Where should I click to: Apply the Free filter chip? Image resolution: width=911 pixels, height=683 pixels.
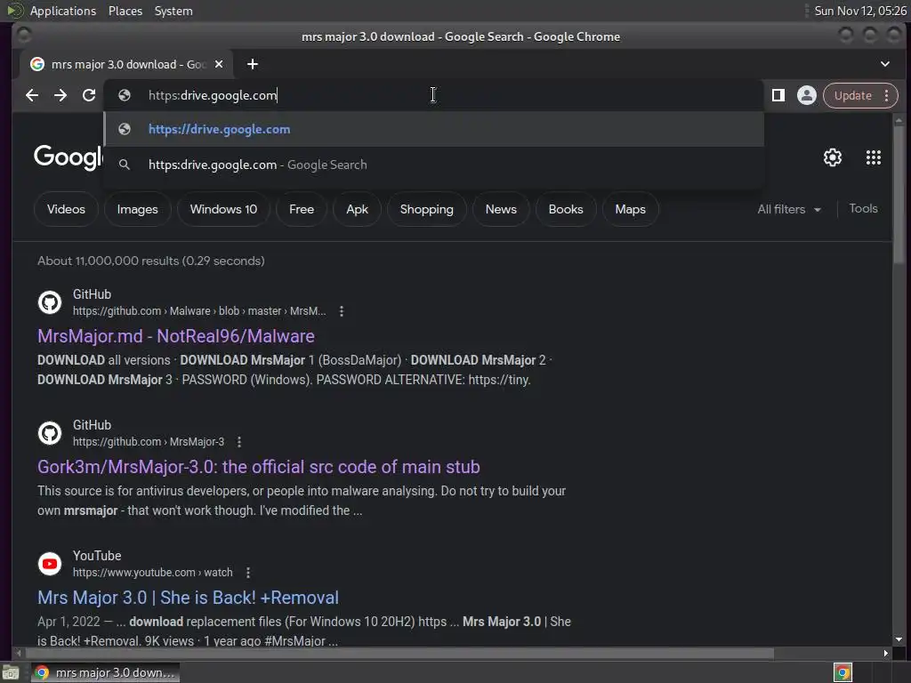(302, 209)
